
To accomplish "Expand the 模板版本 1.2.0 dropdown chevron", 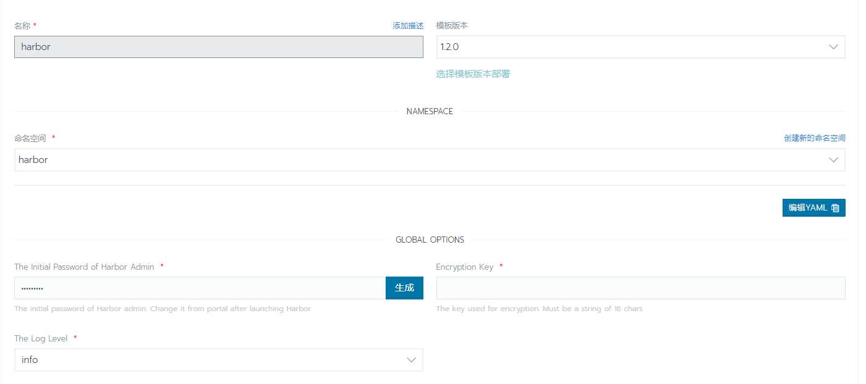I will (x=834, y=47).
